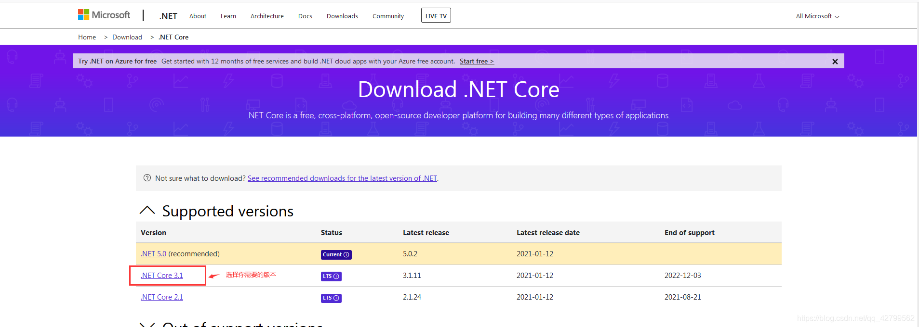
Task: Expand the Out of support versions section
Action: (147, 324)
